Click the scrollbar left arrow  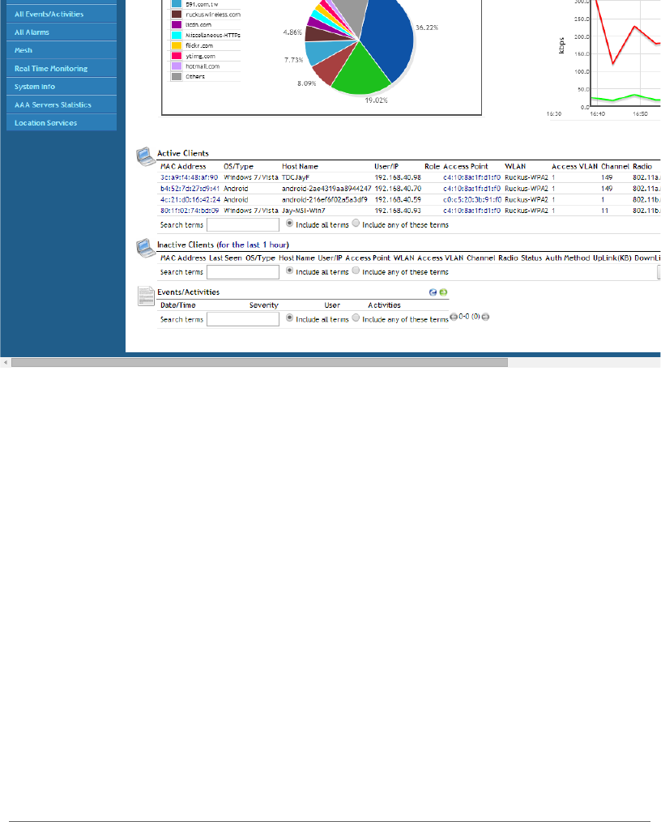5,362
